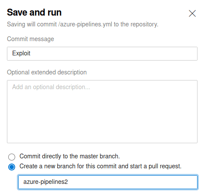Screen dimensions: 204x196
Task: Click the 'Optional extended description' label
Action: [47, 72]
